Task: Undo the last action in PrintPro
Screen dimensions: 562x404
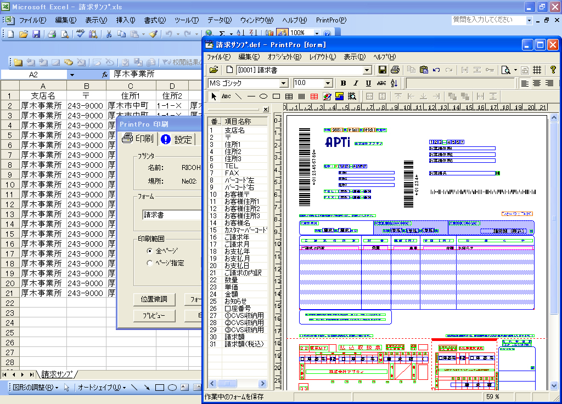Action: [x=436, y=70]
